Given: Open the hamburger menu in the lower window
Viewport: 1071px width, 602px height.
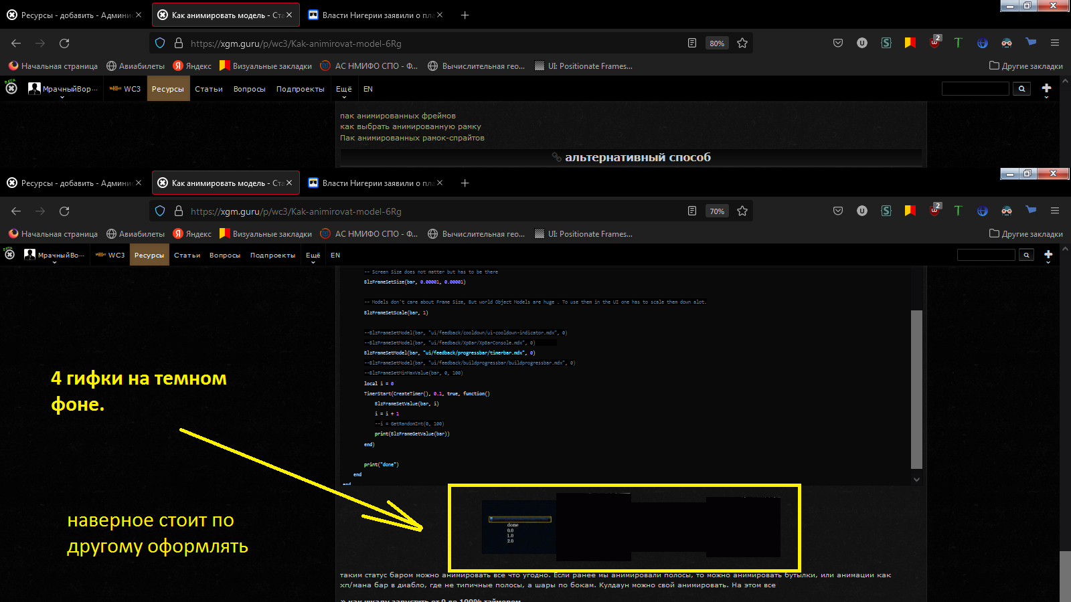Looking at the screenshot, I should (x=1055, y=211).
